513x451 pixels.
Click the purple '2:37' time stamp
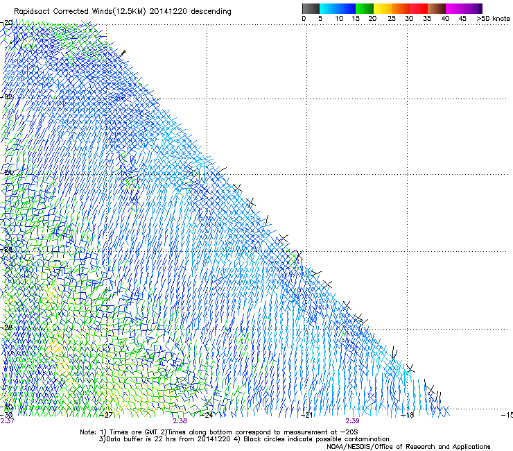click(x=7, y=421)
